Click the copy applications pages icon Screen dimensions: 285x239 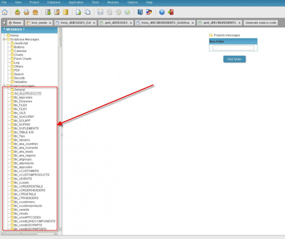pyautogui.click(x=87, y=12)
